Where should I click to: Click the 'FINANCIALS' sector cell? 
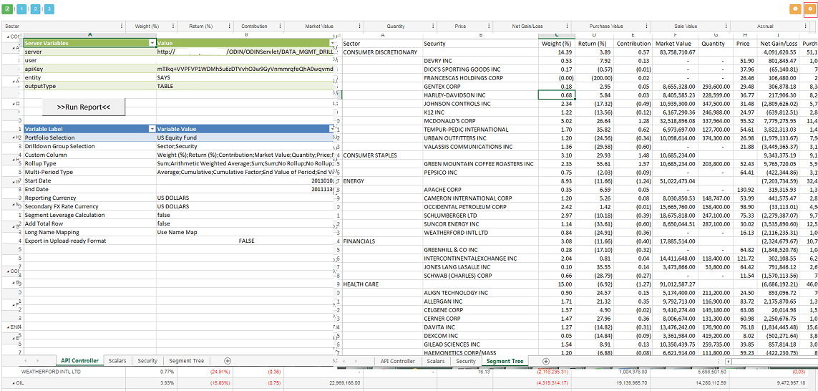coord(382,241)
